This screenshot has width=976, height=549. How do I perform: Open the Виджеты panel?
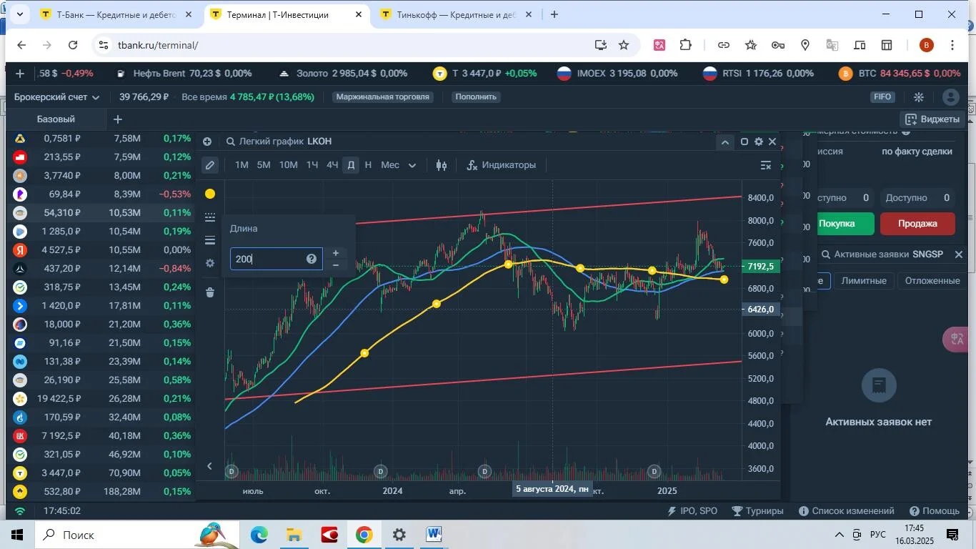[x=932, y=119]
